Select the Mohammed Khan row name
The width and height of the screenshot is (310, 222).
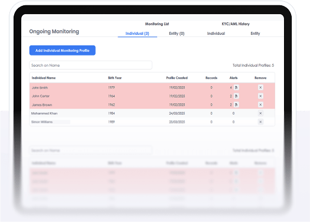44,113
